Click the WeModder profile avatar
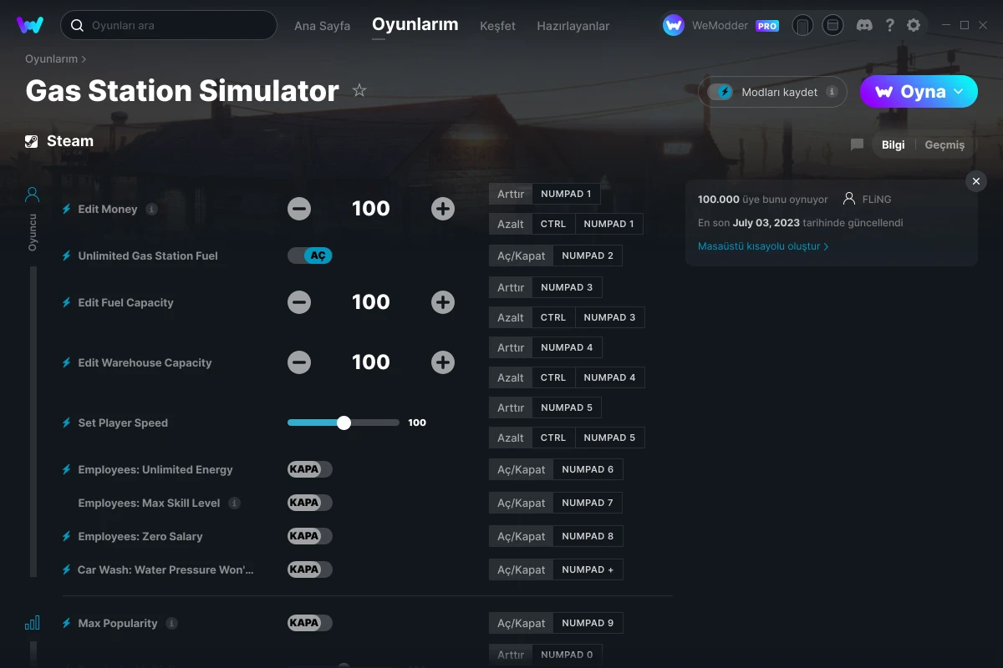Image resolution: width=1003 pixels, height=668 pixels. click(x=674, y=25)
